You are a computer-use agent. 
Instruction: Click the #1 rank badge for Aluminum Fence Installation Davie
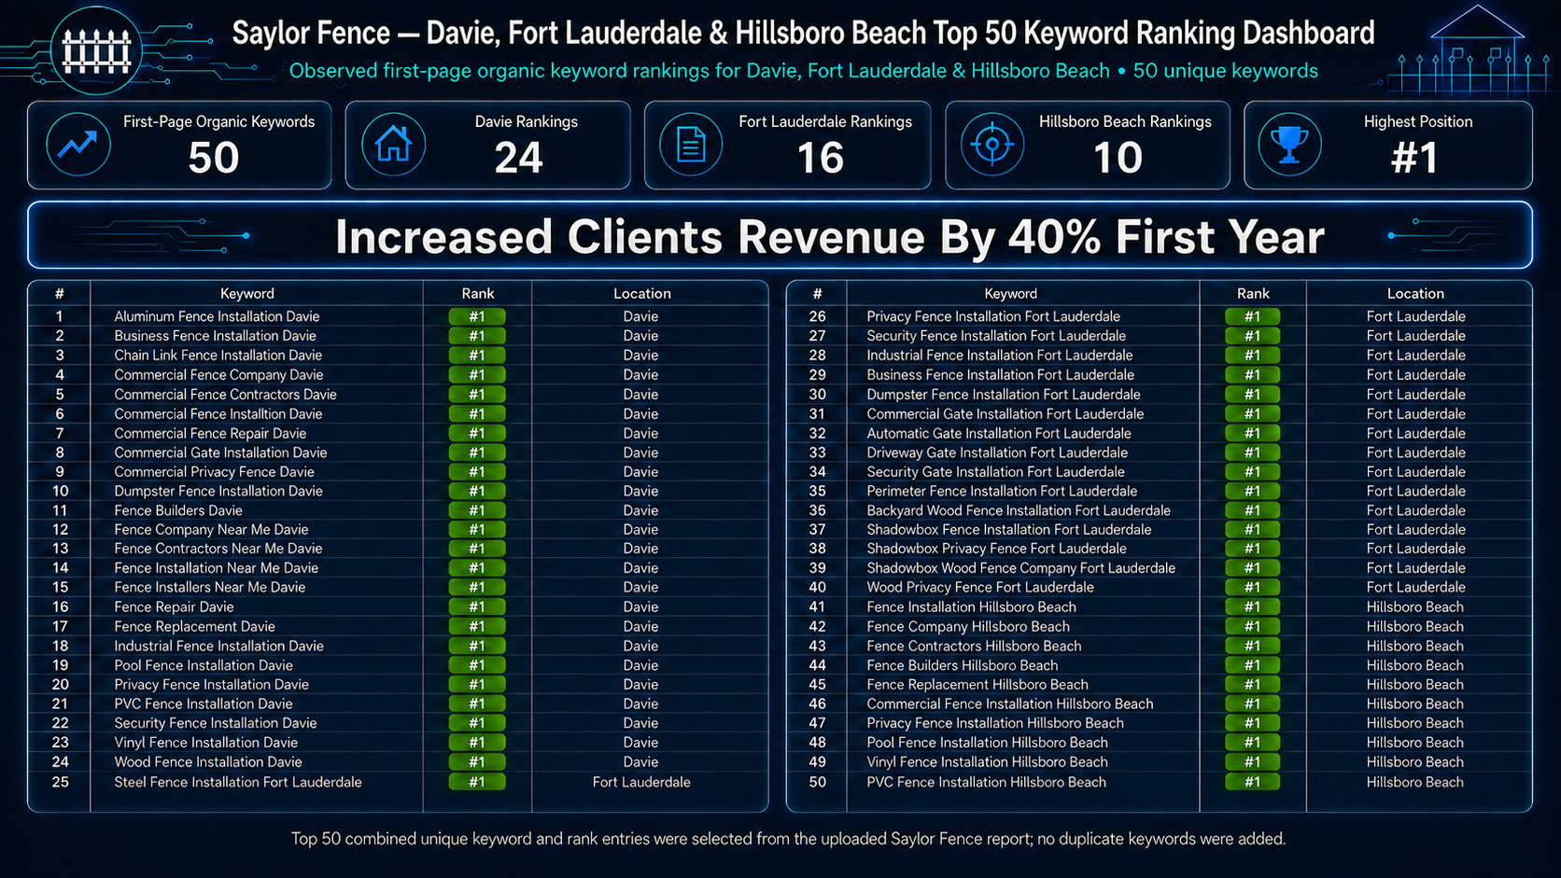tap(477, 316)
